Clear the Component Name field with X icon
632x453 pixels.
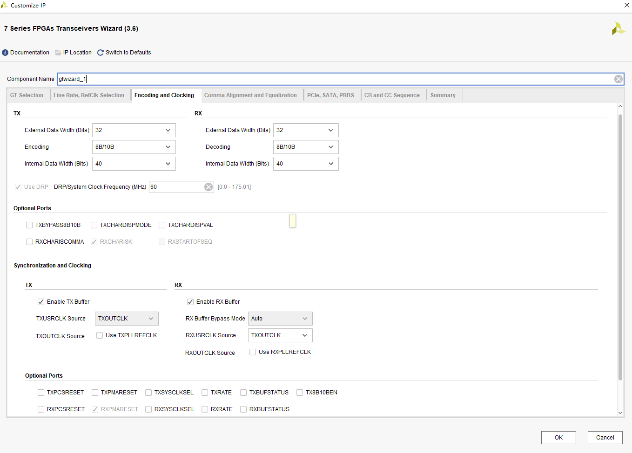(619, 79)
